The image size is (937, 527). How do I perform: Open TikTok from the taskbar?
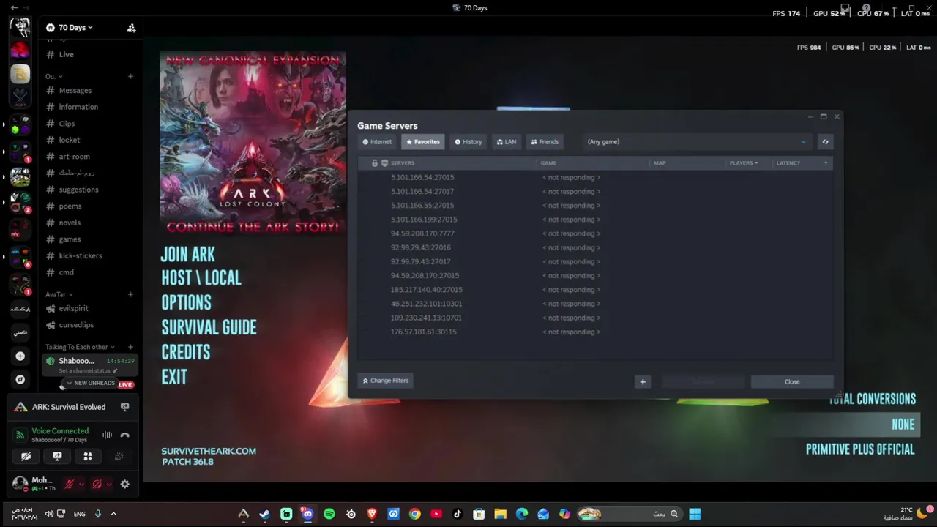coord(458,514)
